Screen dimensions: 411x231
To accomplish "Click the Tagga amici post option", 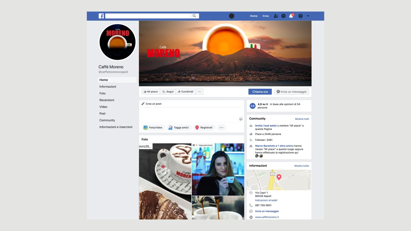I will pyautogui.click(x=179, y=128).
